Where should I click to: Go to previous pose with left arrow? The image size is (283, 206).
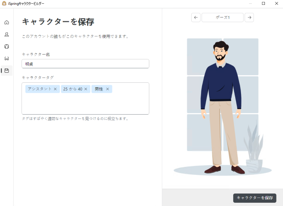[x=196, y=17]
